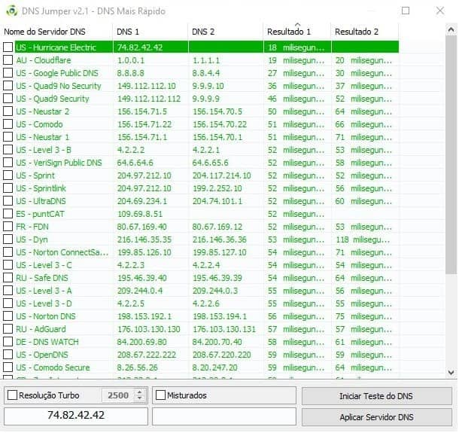The image size is (459, 433).
Task: Click the 18 milisegun... result in highlighted row
Action: (x=296, y=47)
